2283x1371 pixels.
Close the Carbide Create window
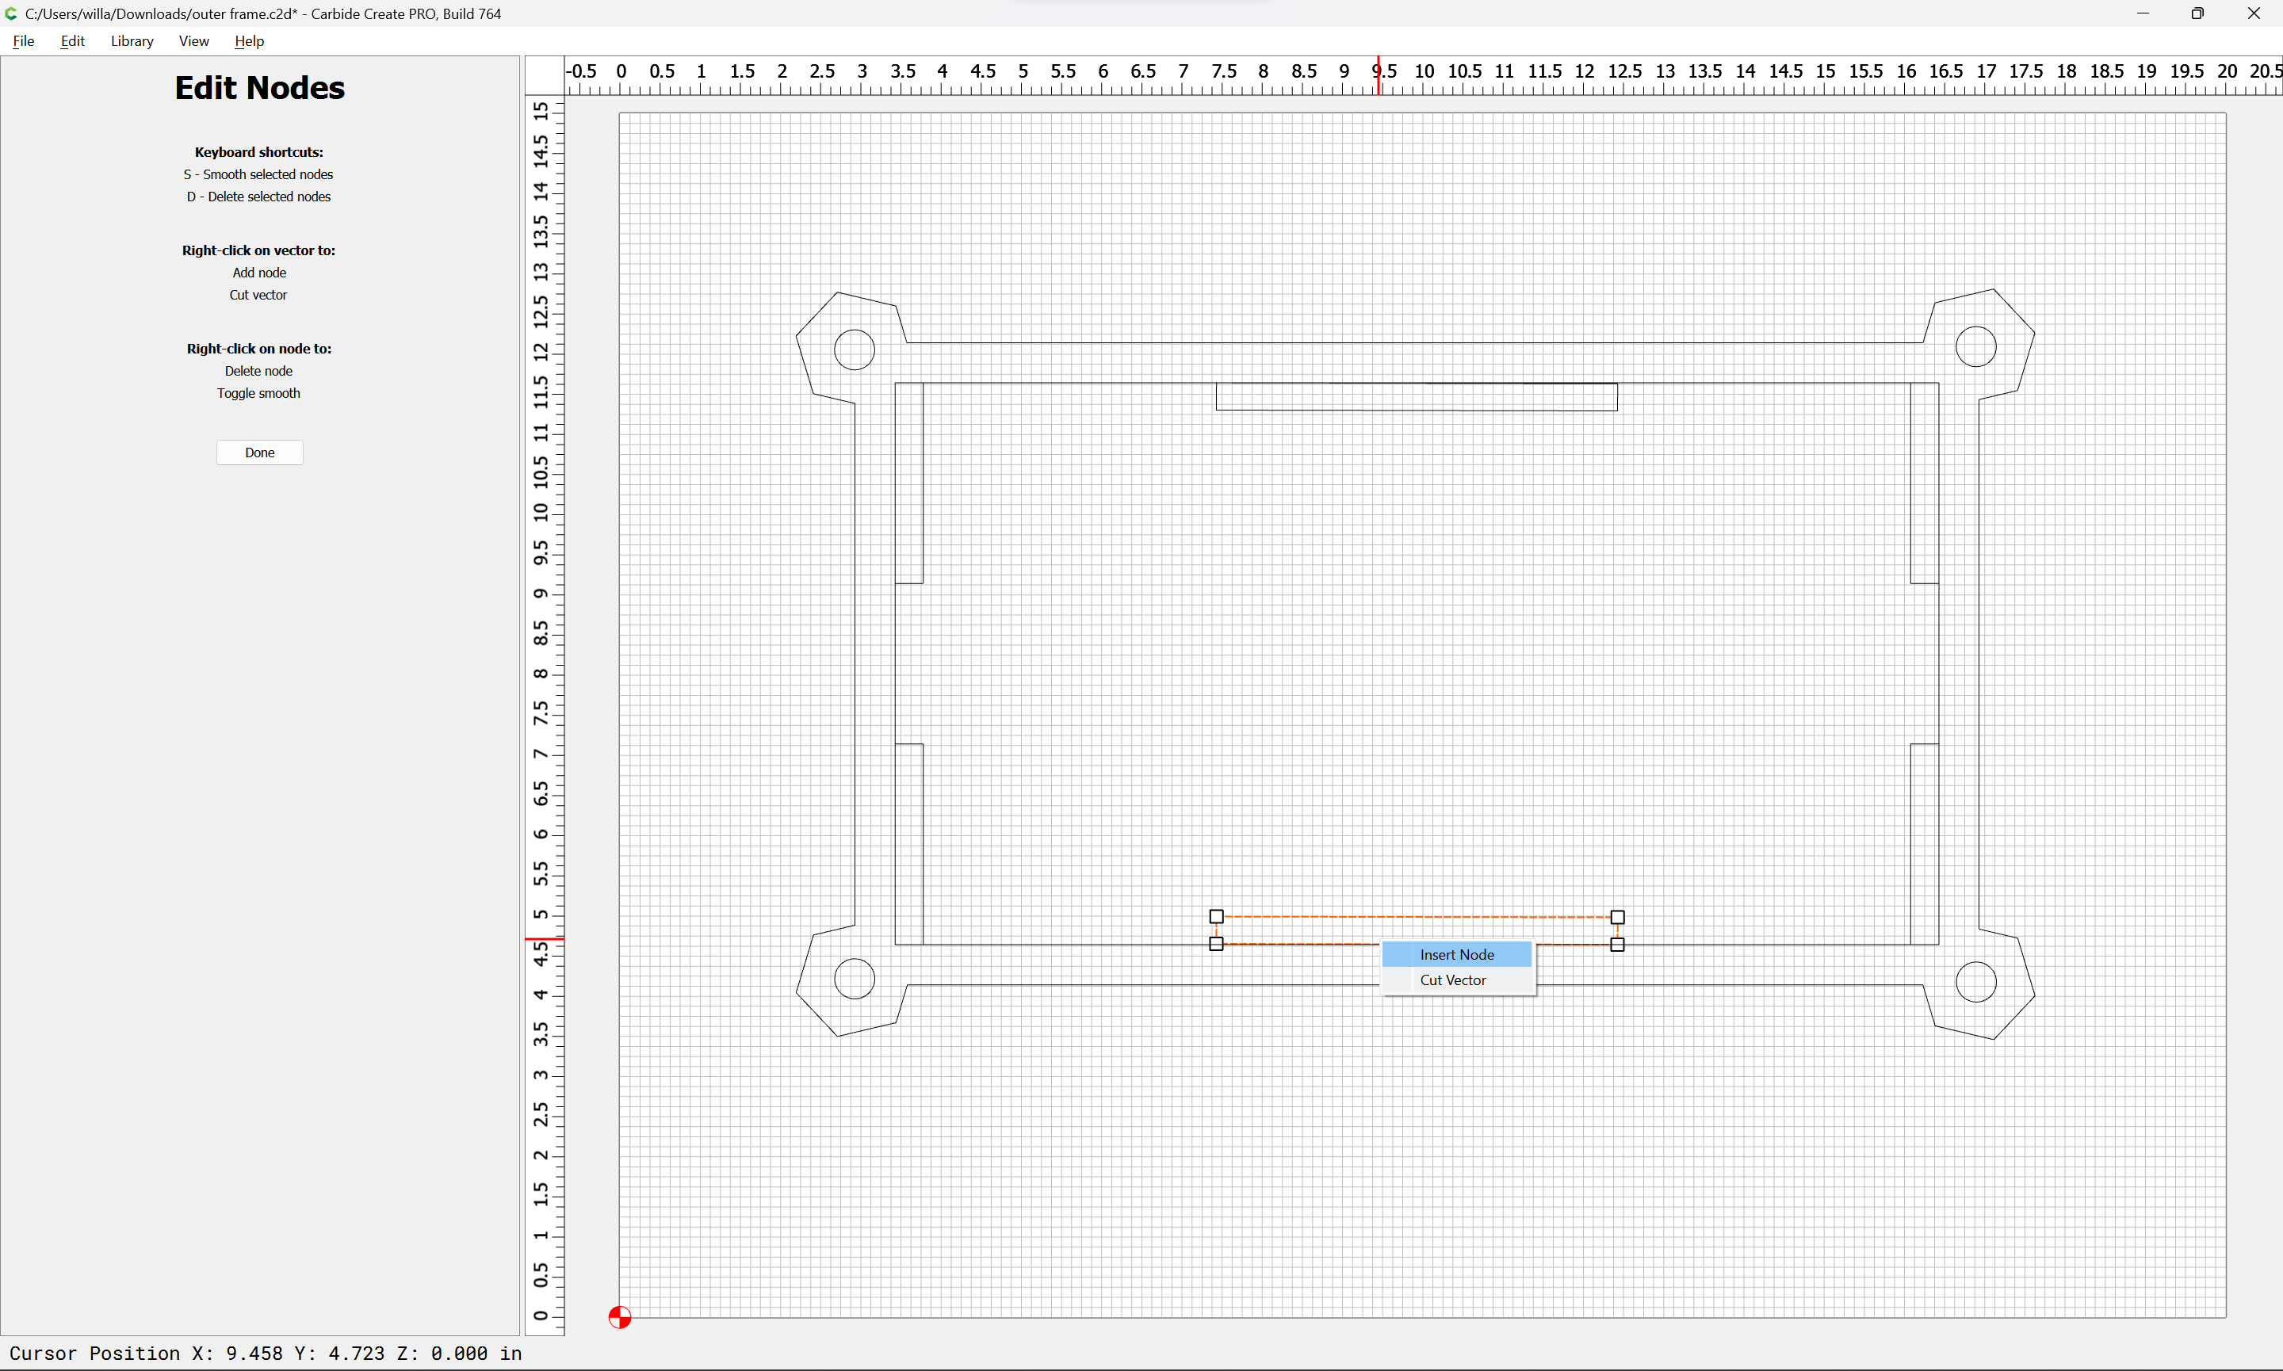(x=2254, y=13)
